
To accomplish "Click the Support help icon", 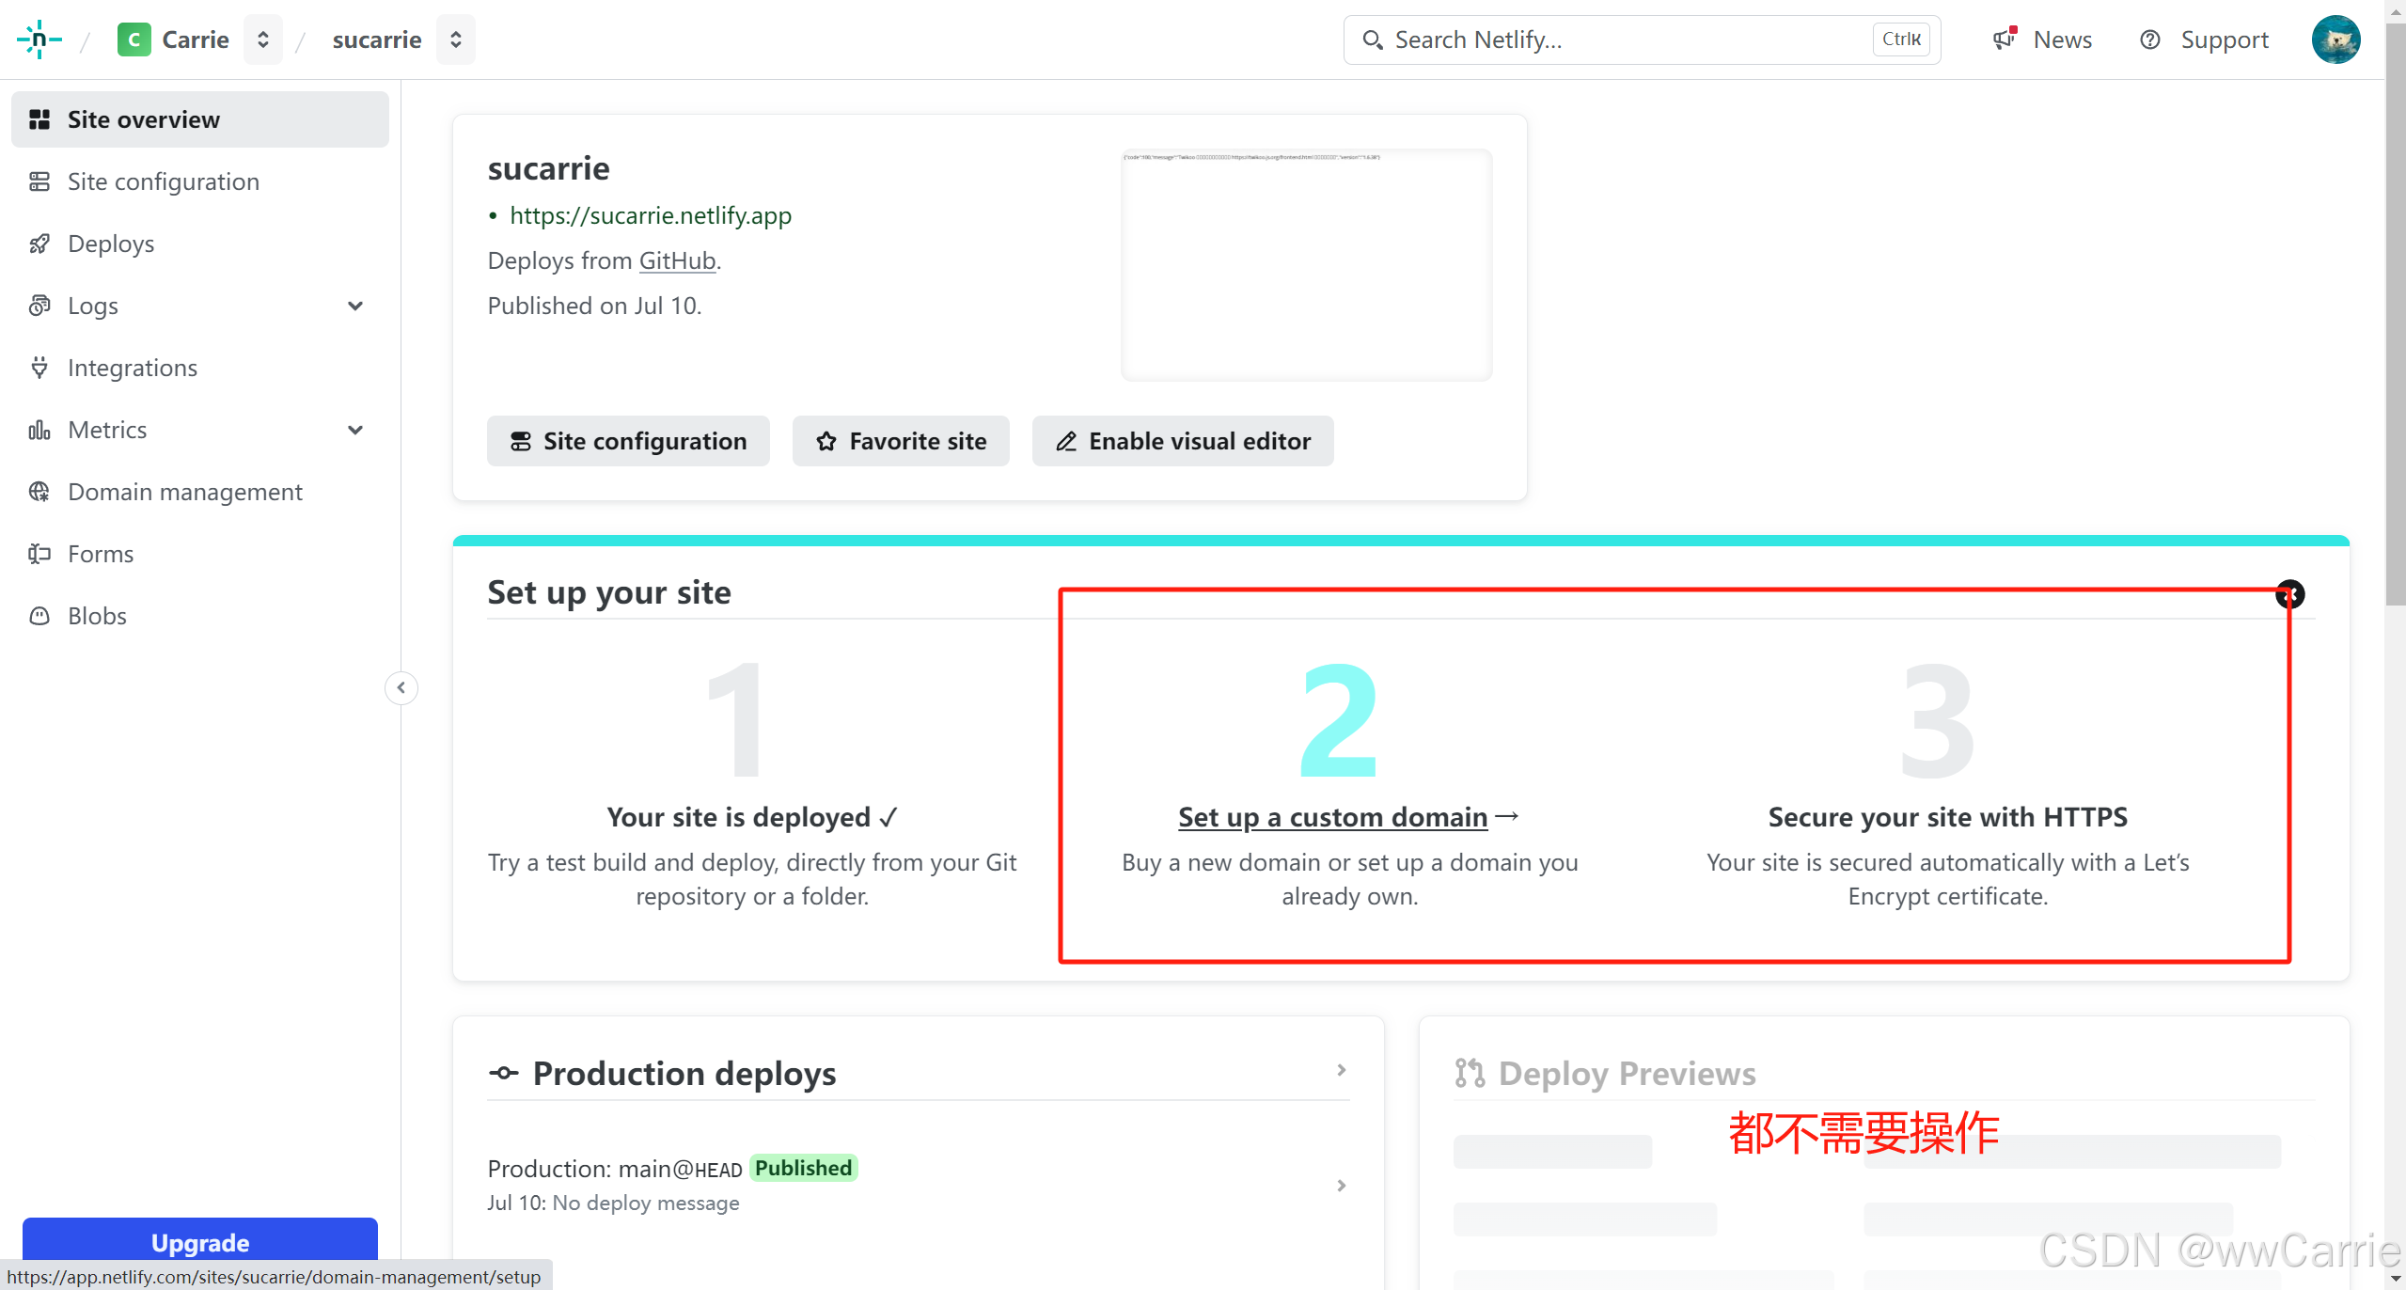I will 2149,39.
